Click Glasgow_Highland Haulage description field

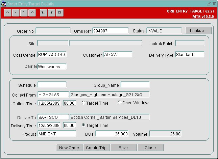click(x=110, y=95)
